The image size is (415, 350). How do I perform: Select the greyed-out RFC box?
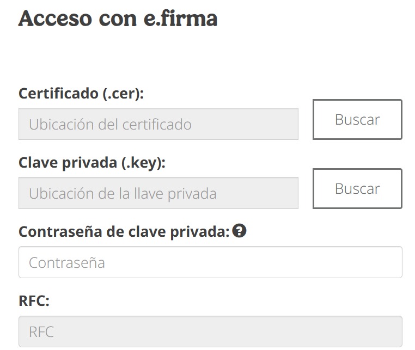(x=210, y=331)
